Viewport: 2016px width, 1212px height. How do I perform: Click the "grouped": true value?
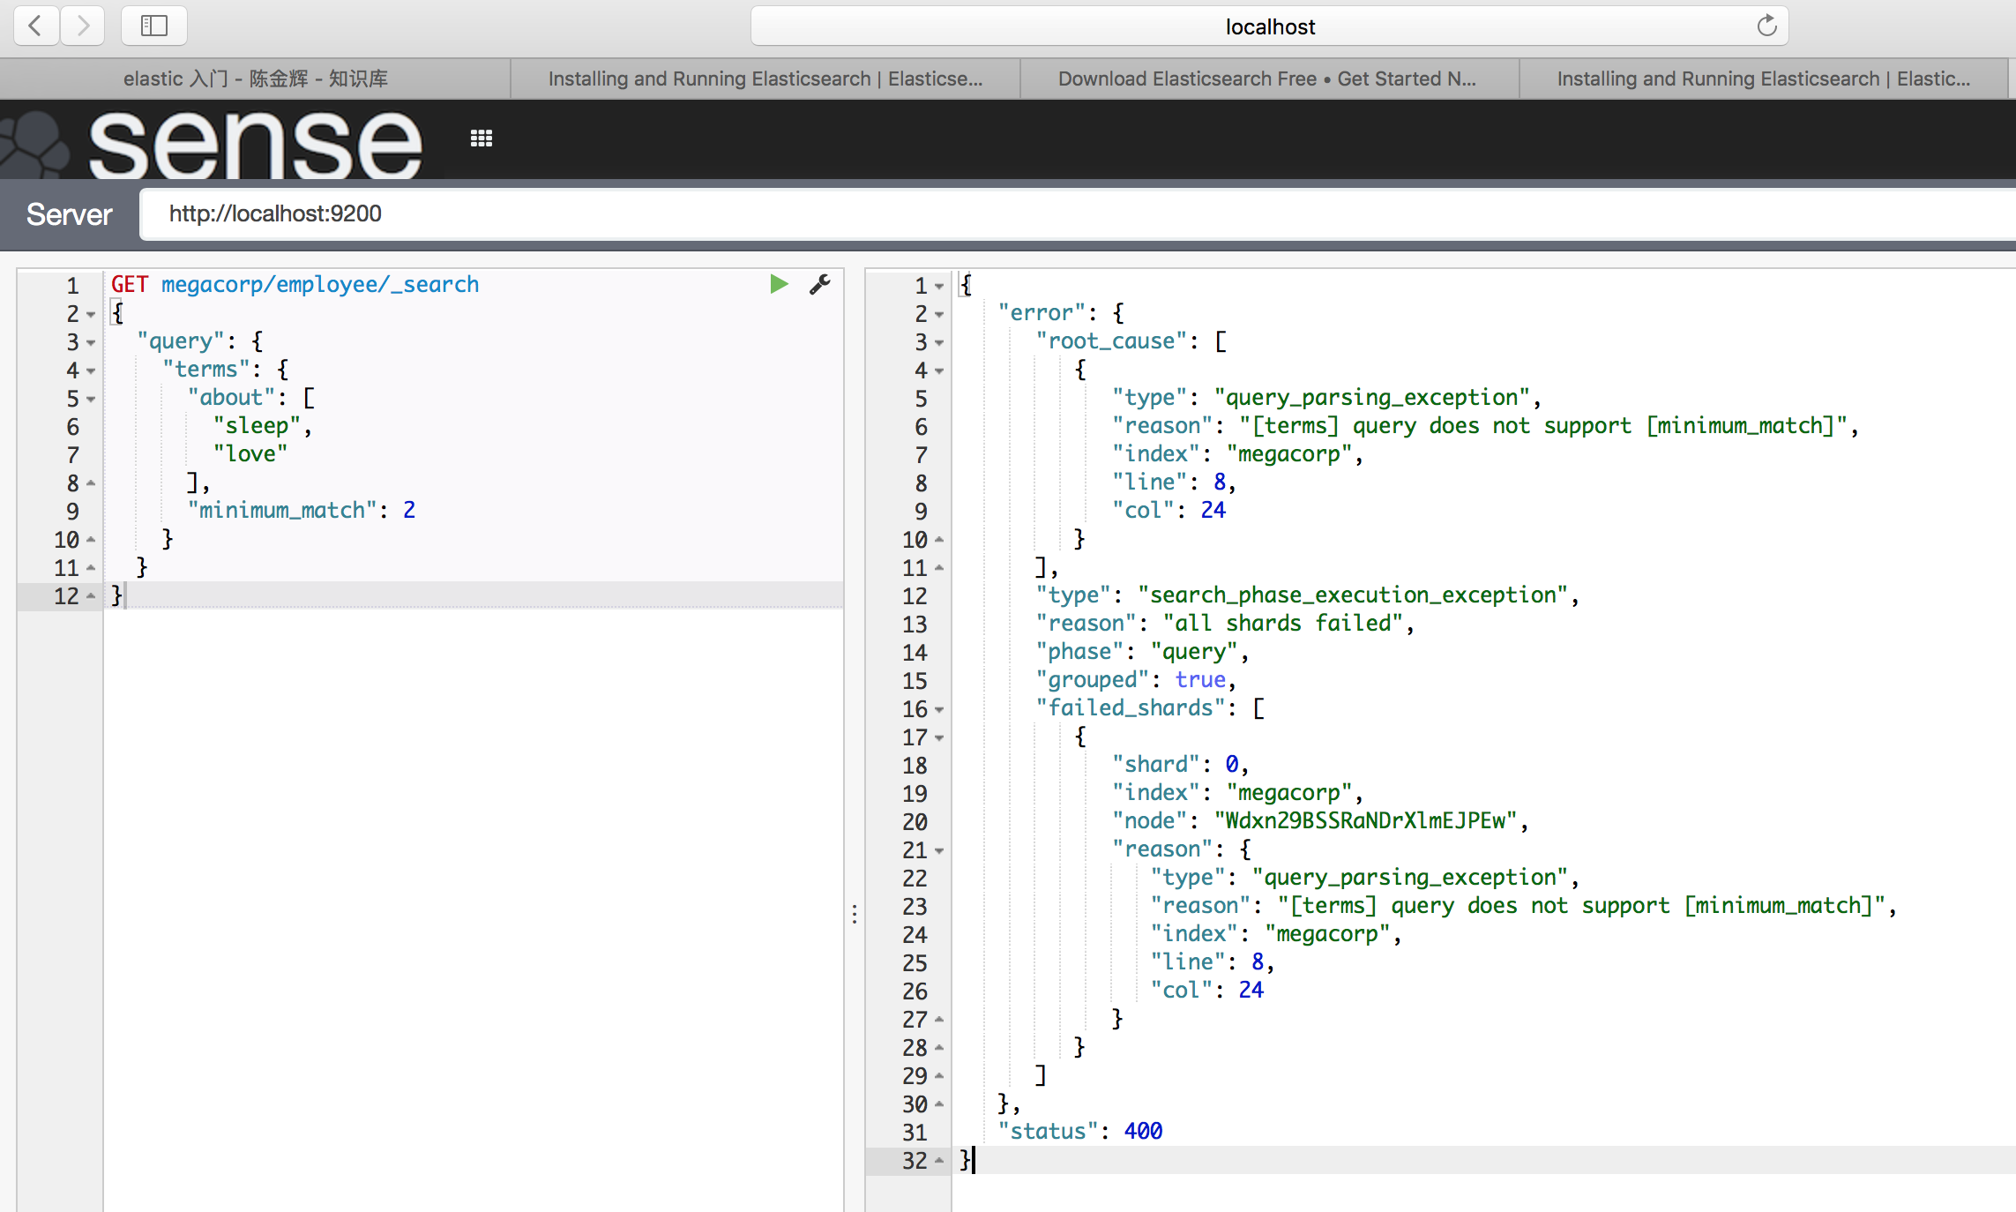point(1200,680)
